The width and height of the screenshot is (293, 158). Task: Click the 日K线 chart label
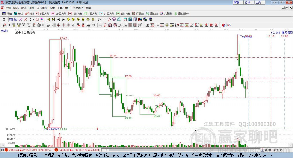[4, 31]
